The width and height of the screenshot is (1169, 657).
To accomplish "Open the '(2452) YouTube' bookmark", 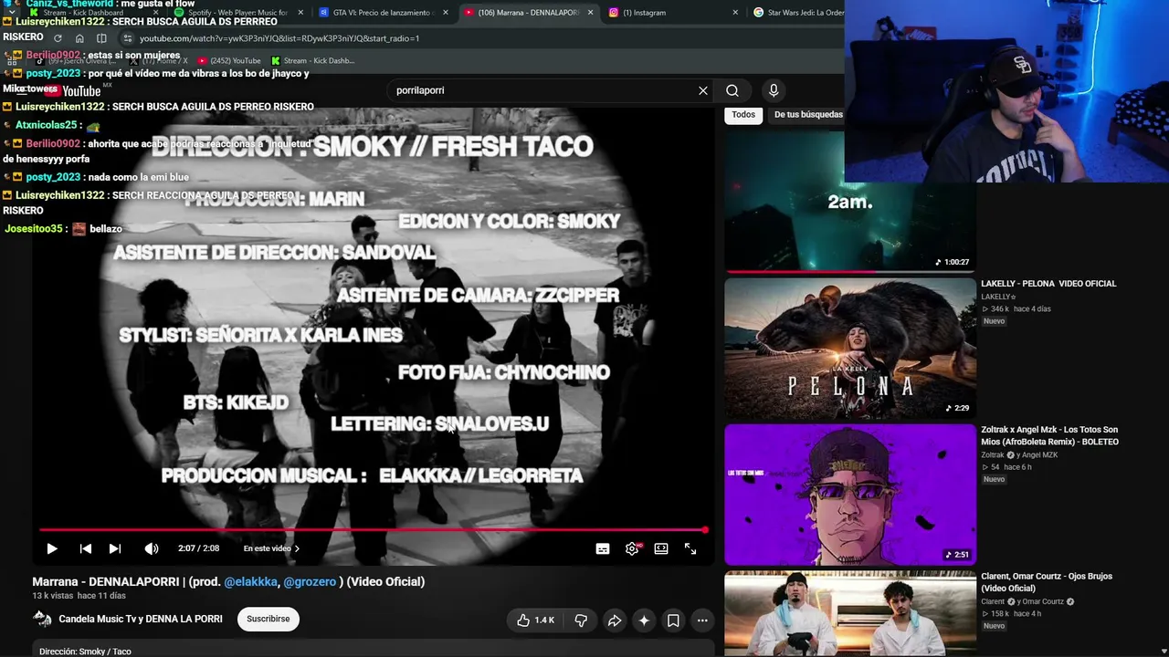I will (x=229, y=61).
